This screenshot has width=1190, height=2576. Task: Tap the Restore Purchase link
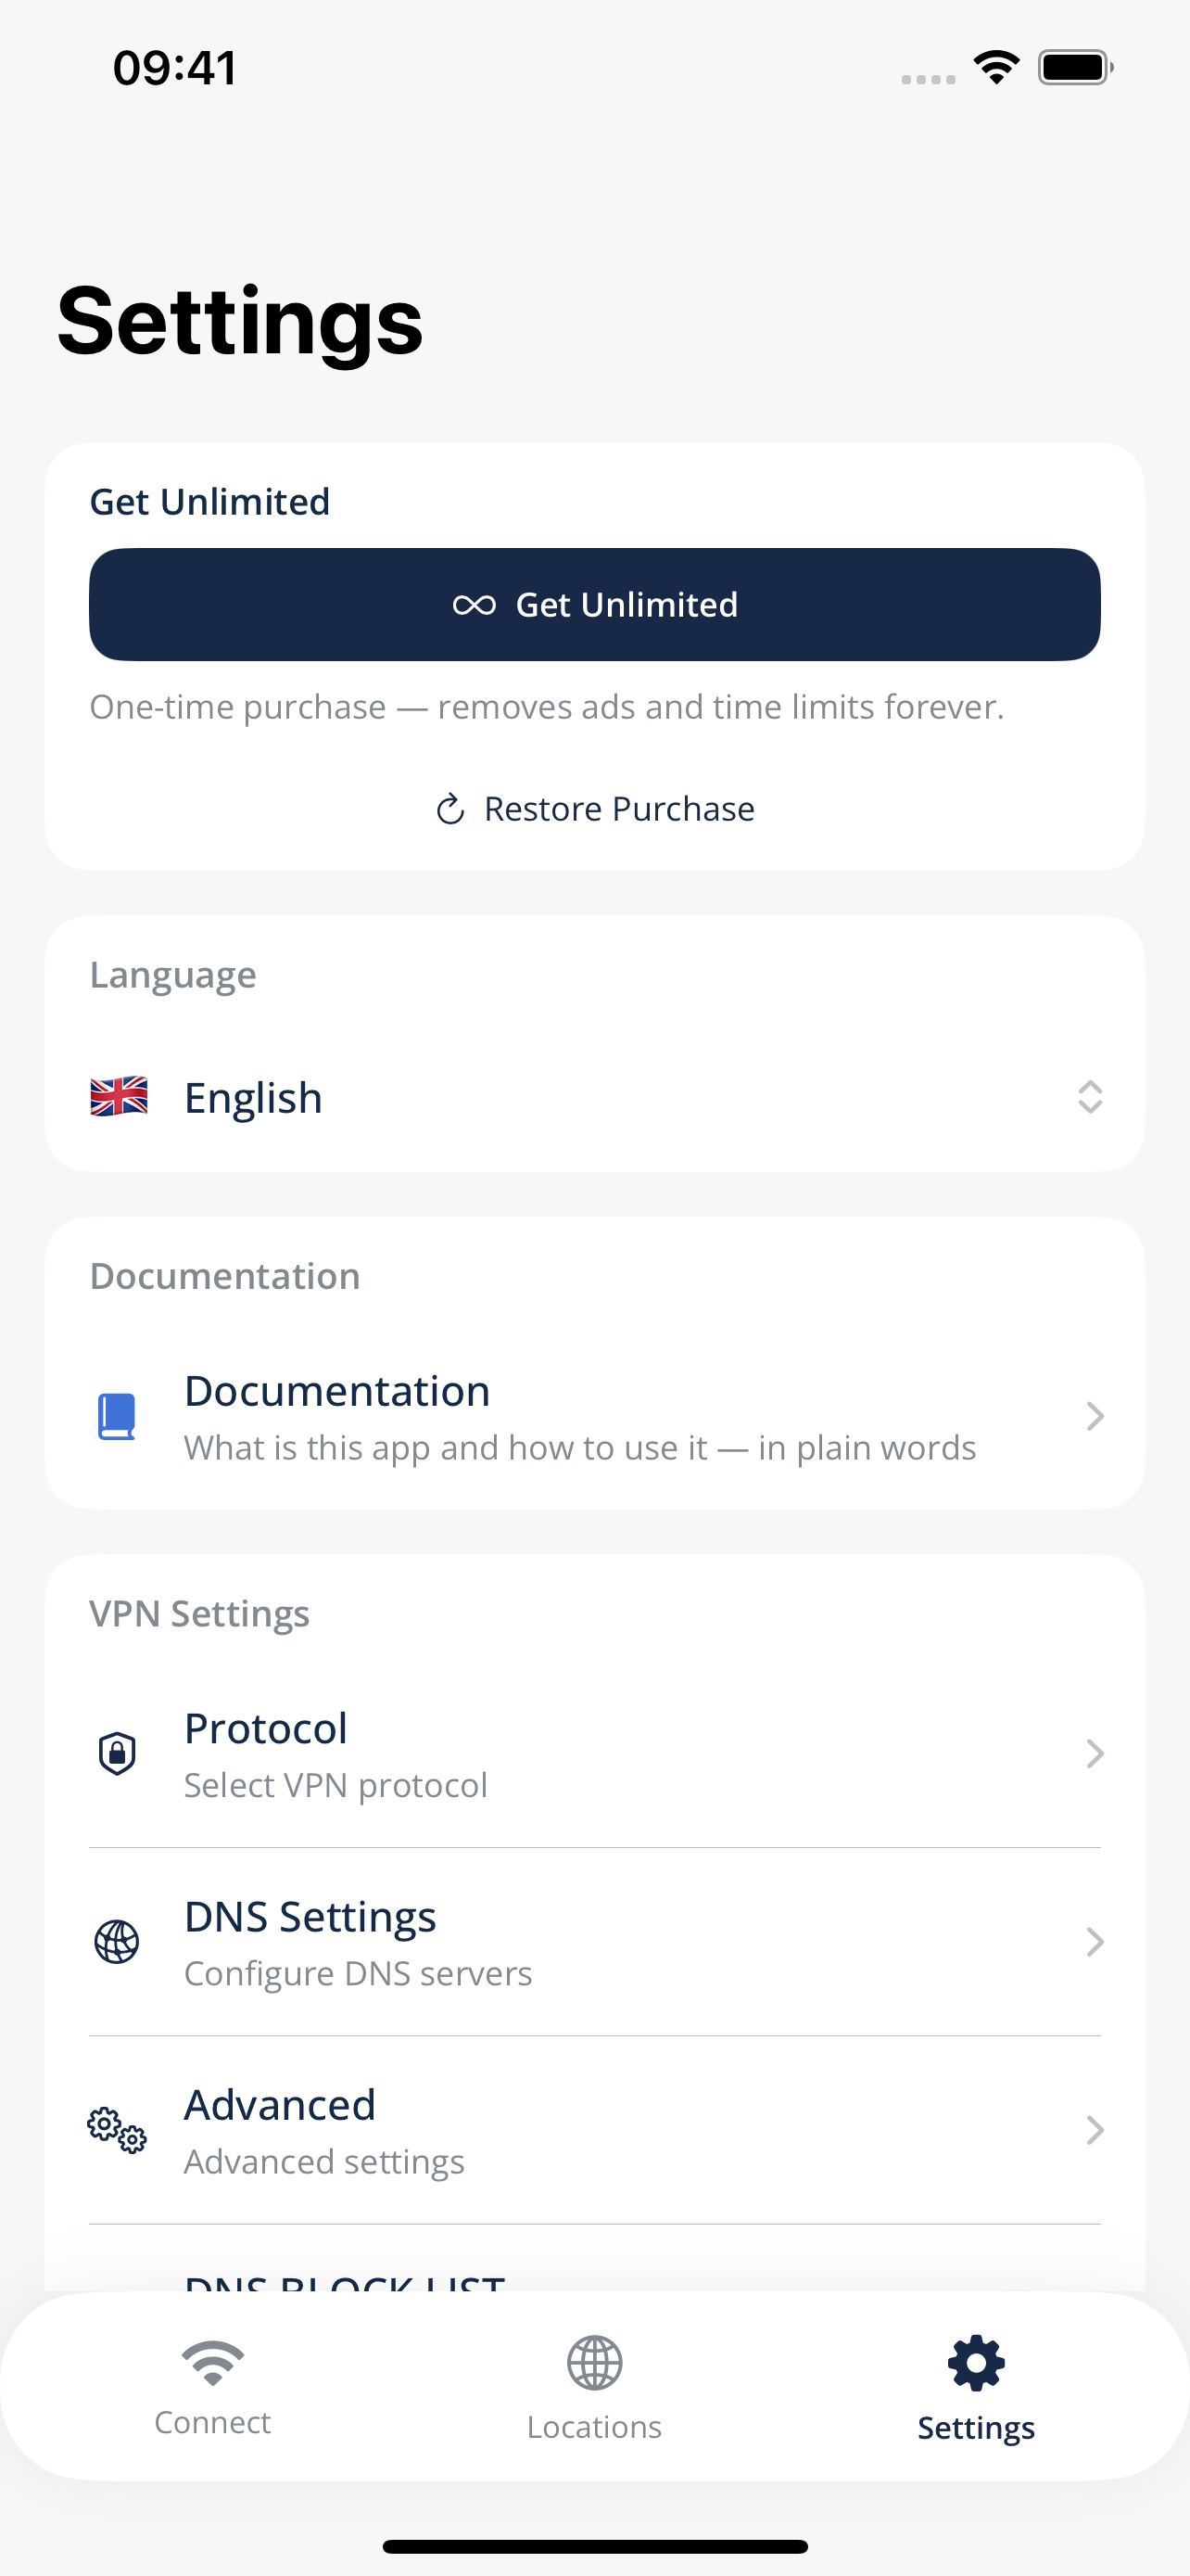[594, 808]
